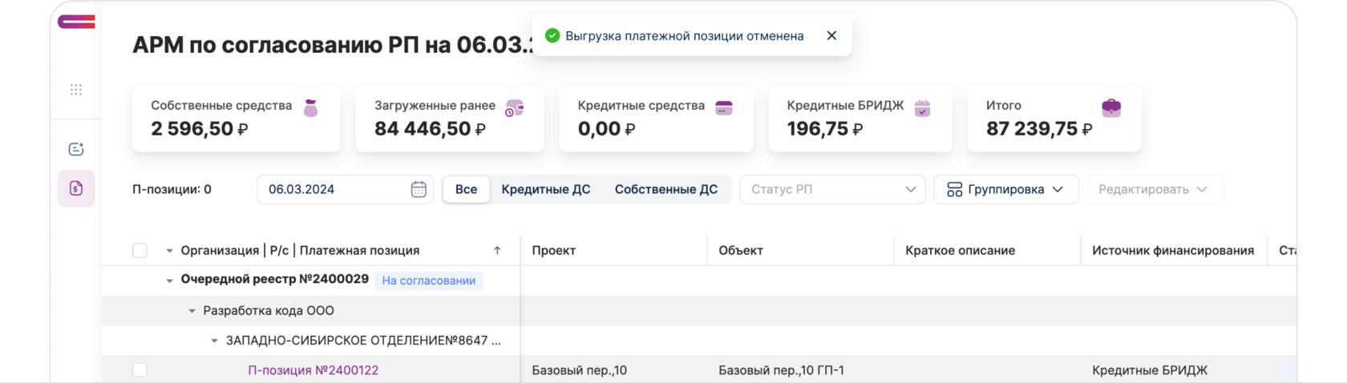Click the date field showing 06.03.2024

333,189
